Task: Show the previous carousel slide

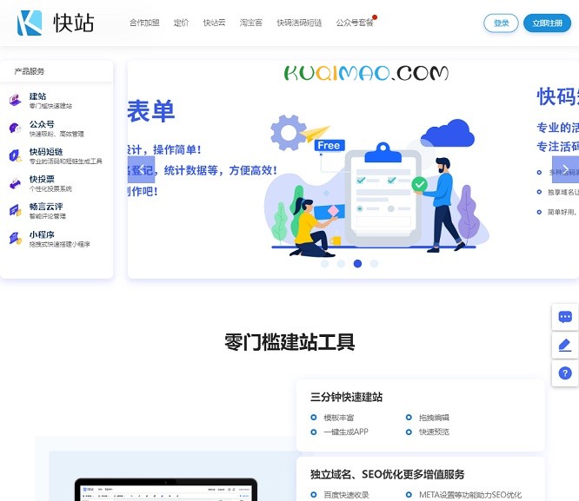Action: [141, 169]
